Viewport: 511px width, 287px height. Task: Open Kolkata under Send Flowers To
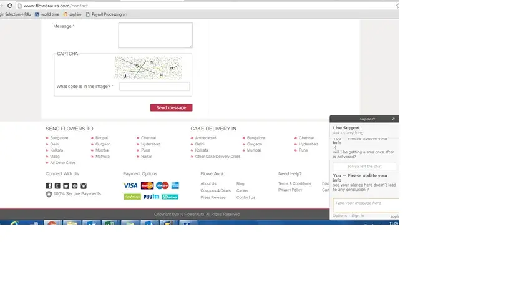57,150
